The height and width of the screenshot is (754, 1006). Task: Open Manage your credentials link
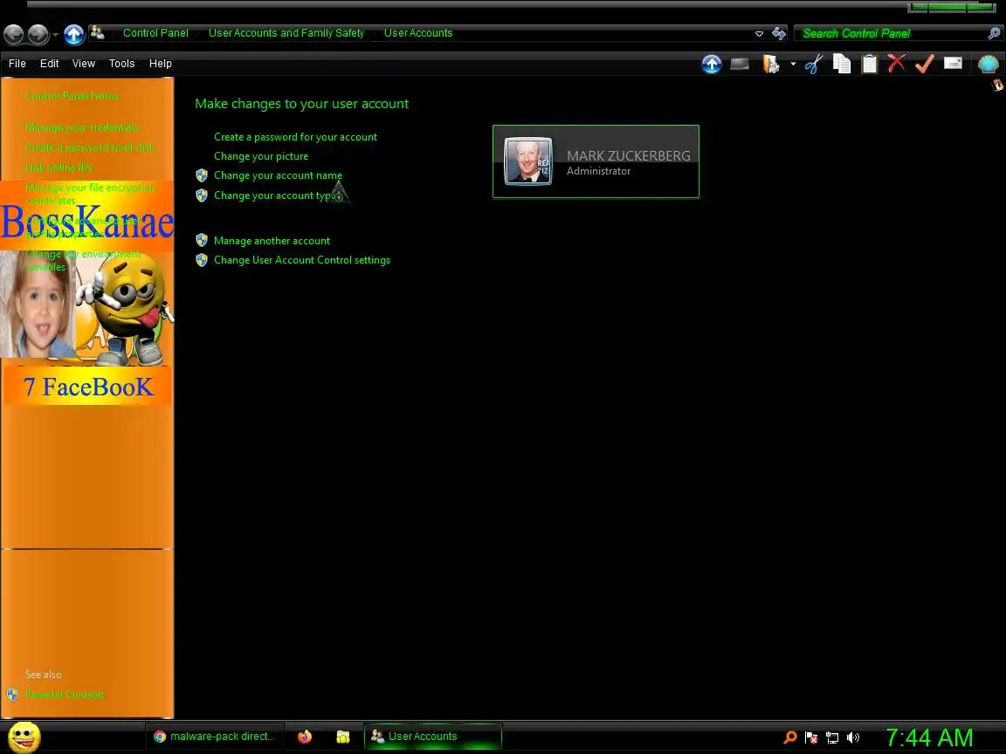pyautogui.click(x=82, y=127)
